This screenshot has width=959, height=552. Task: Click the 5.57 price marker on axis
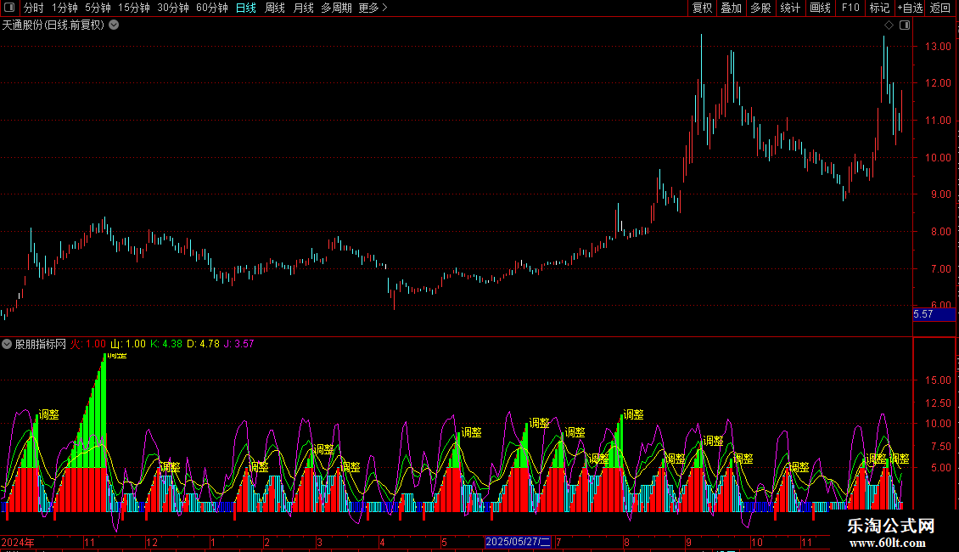[x=934, y=314]
